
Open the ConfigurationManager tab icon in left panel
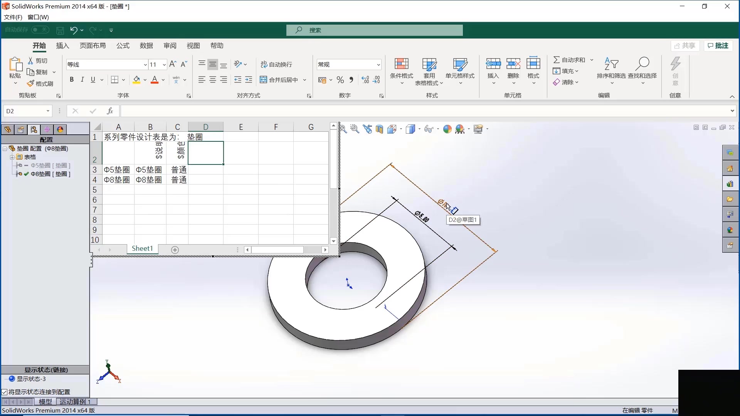(34, 129)
